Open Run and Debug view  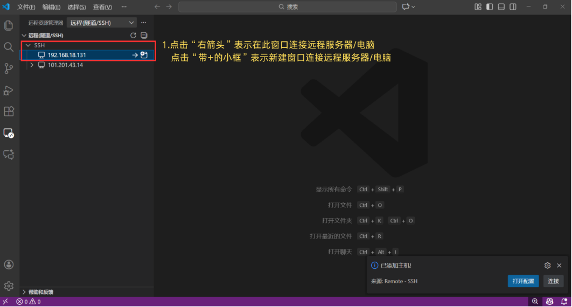(x=9, y=90)
